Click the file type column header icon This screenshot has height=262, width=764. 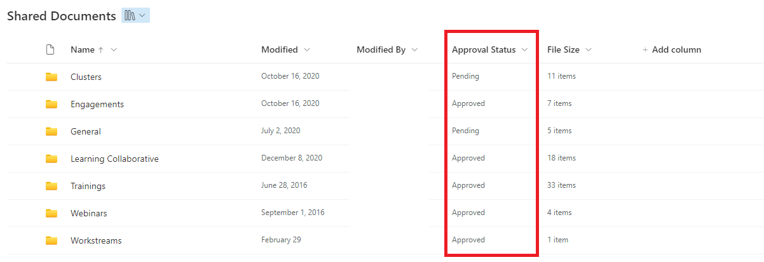pos(51,49)
